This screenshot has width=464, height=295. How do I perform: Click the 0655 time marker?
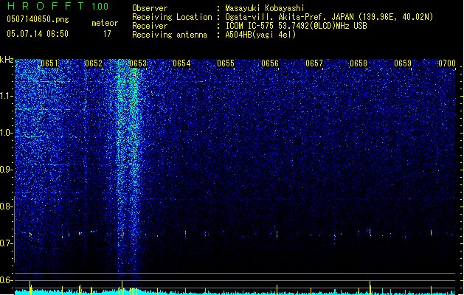(226, 63)
